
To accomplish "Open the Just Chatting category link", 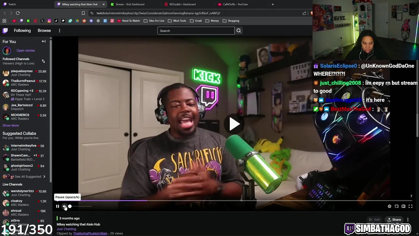I will (66, 229).
